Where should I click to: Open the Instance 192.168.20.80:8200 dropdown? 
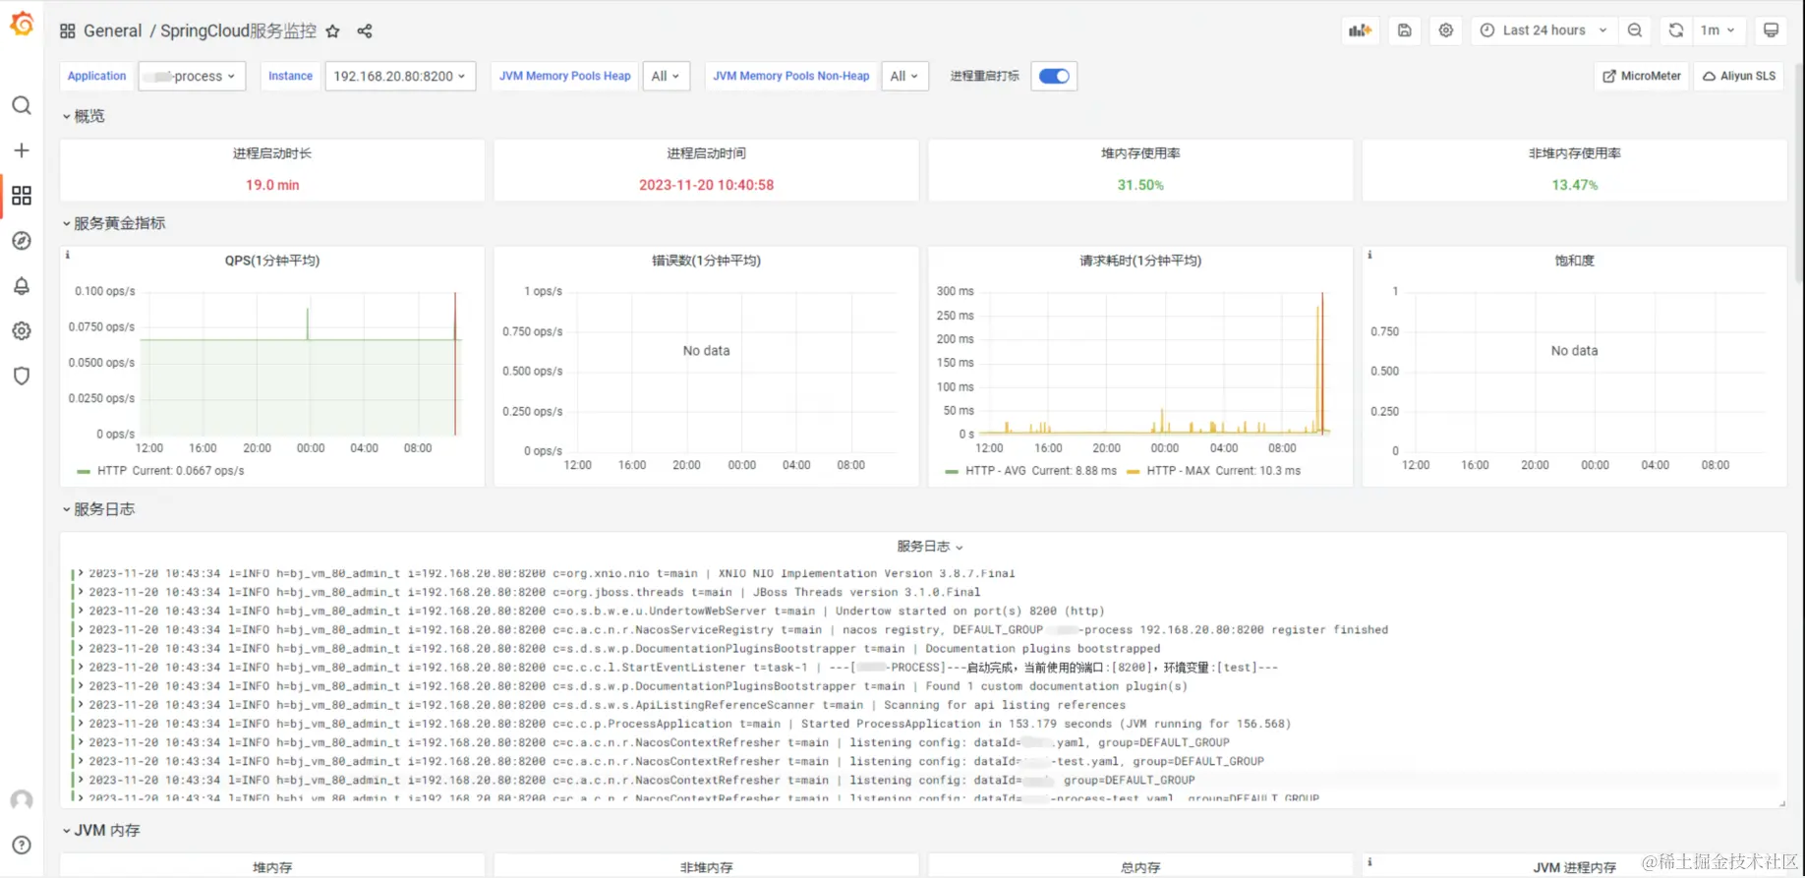click(x=400, y=76)
